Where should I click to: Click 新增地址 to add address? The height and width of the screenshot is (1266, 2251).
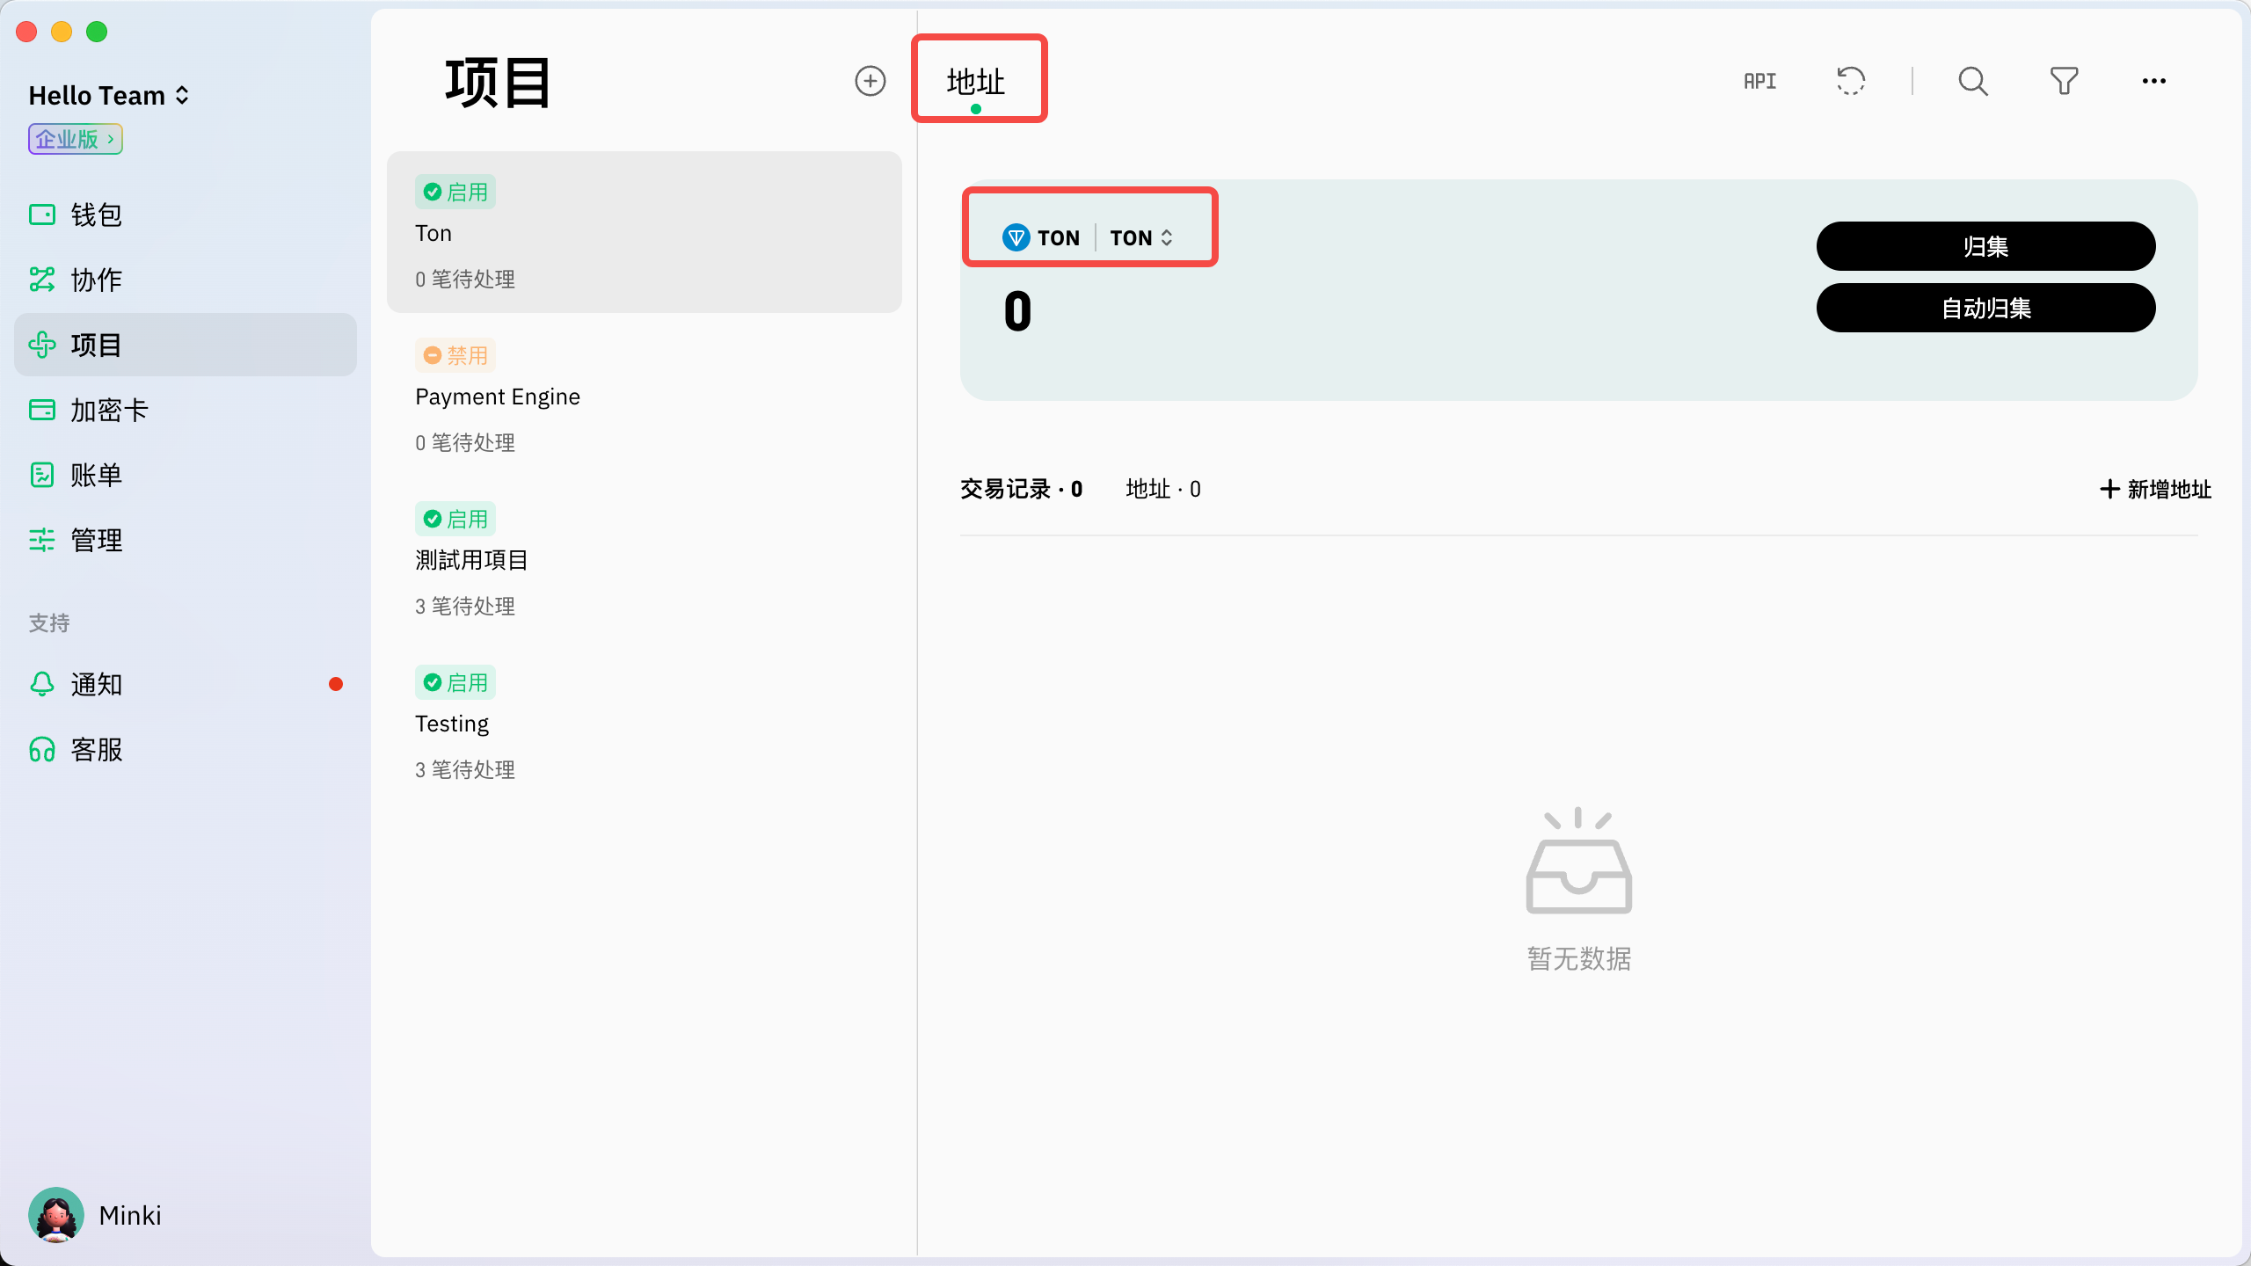point(2155,489)
